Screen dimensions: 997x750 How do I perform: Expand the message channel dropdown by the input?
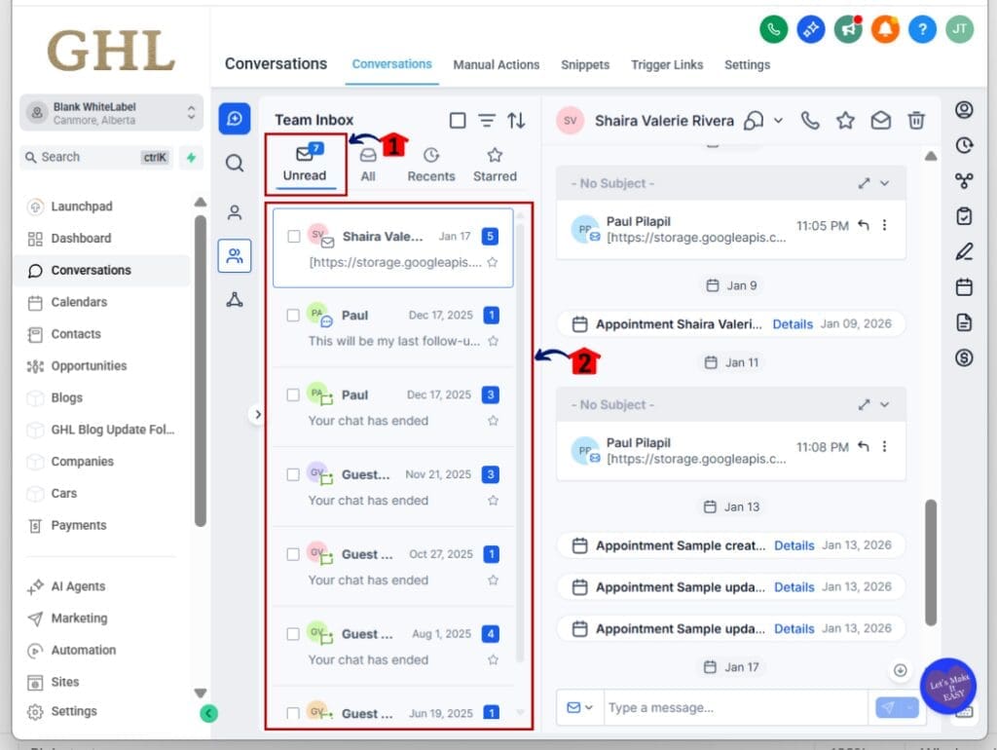coord(580,707)
